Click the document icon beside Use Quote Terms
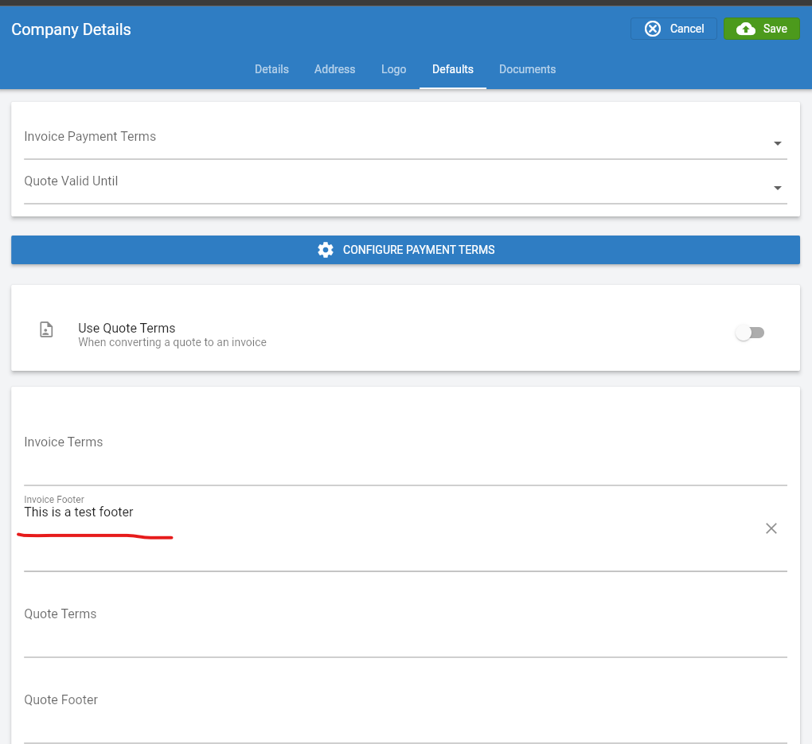Image resolution: width=812 pixels, height=744 pixels. click(x=45, y=329)
